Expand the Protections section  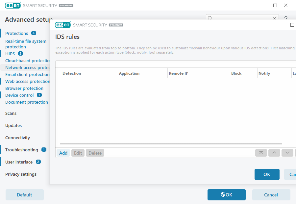pos(16,33)
